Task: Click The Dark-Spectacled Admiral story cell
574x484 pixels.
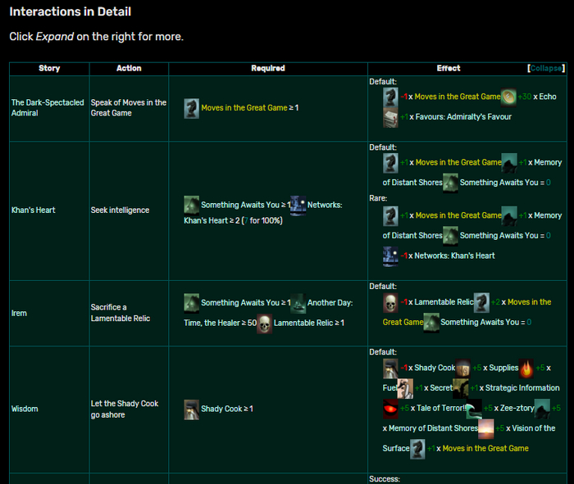Action: point(49,108)
